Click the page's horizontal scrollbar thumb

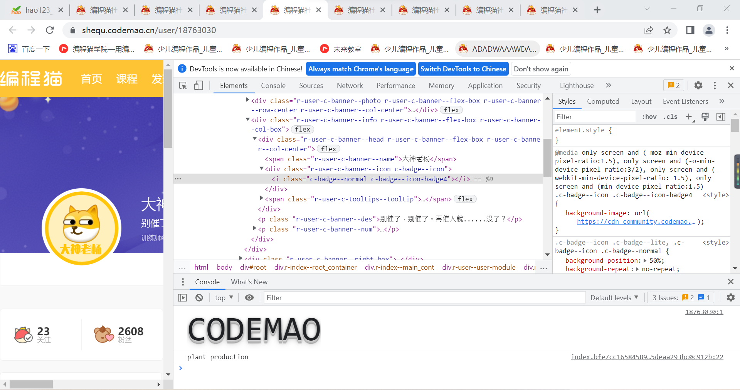click(x=31, y=384)
